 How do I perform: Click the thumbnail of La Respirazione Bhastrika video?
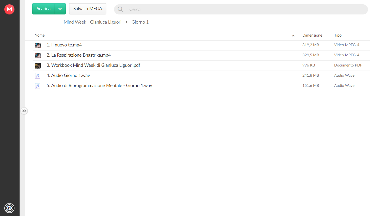[38, 56]
